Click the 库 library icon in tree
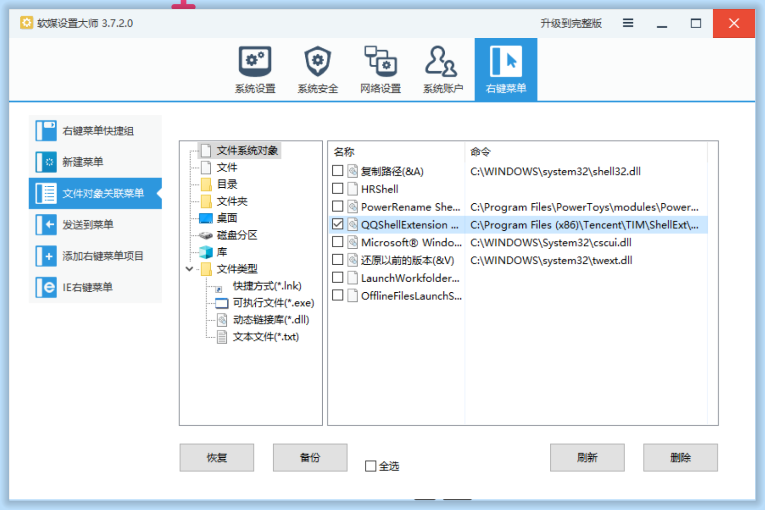765x510 pixels. pyautogui.click(x=206, y=252)
